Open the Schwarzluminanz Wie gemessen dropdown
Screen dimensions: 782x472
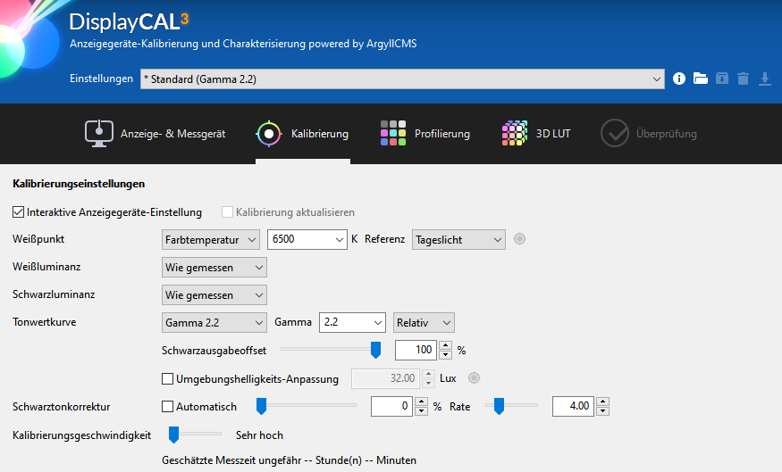pyautogui.click(x=214, y=295)
